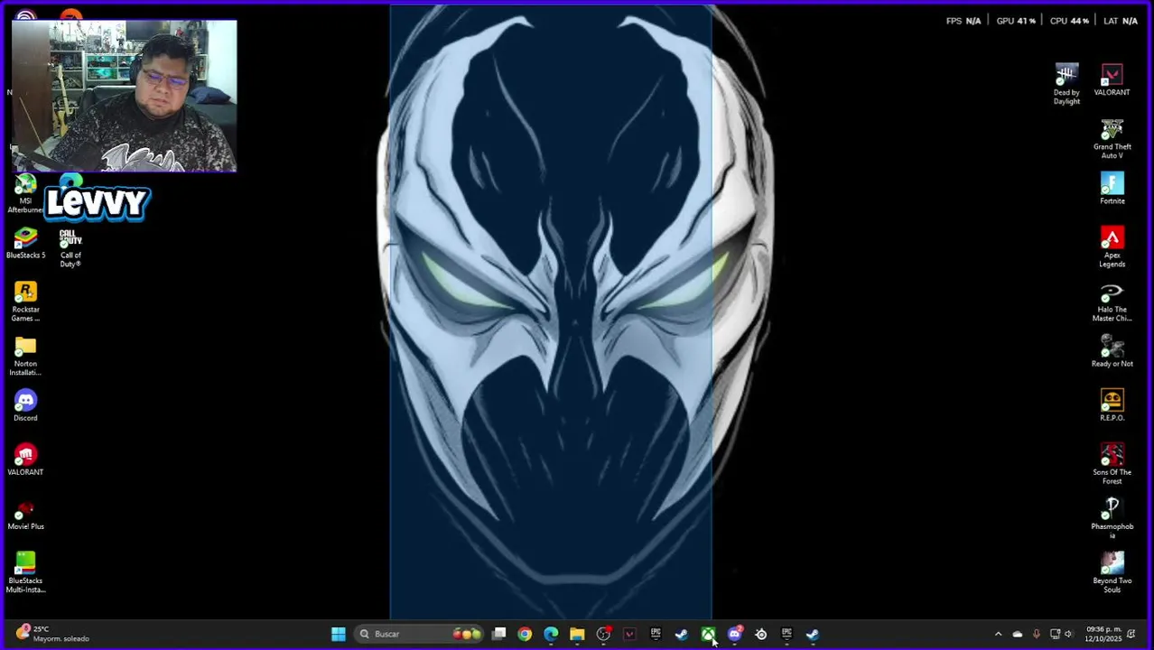The image size is (1154, 650).
Task: Select the MSI Afterburner desktop icon
Action: pos(25,195)
